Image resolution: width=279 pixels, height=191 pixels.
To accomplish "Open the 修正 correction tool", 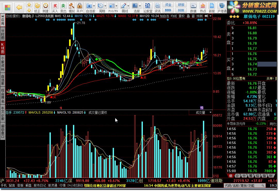I will point(37,7).
